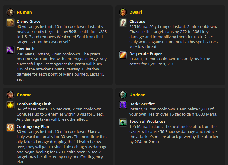This screenshot has height=165, width=228.
Task: Open the Divine Grace spell icon
Action: coord(10,22)
